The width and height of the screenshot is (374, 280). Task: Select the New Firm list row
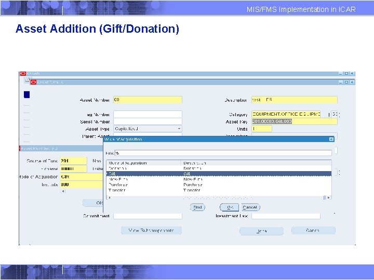coord(219,179)
